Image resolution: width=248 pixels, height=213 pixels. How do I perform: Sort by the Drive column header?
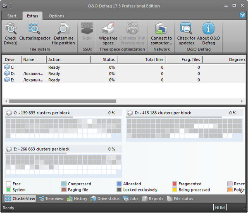click(12, 60)
